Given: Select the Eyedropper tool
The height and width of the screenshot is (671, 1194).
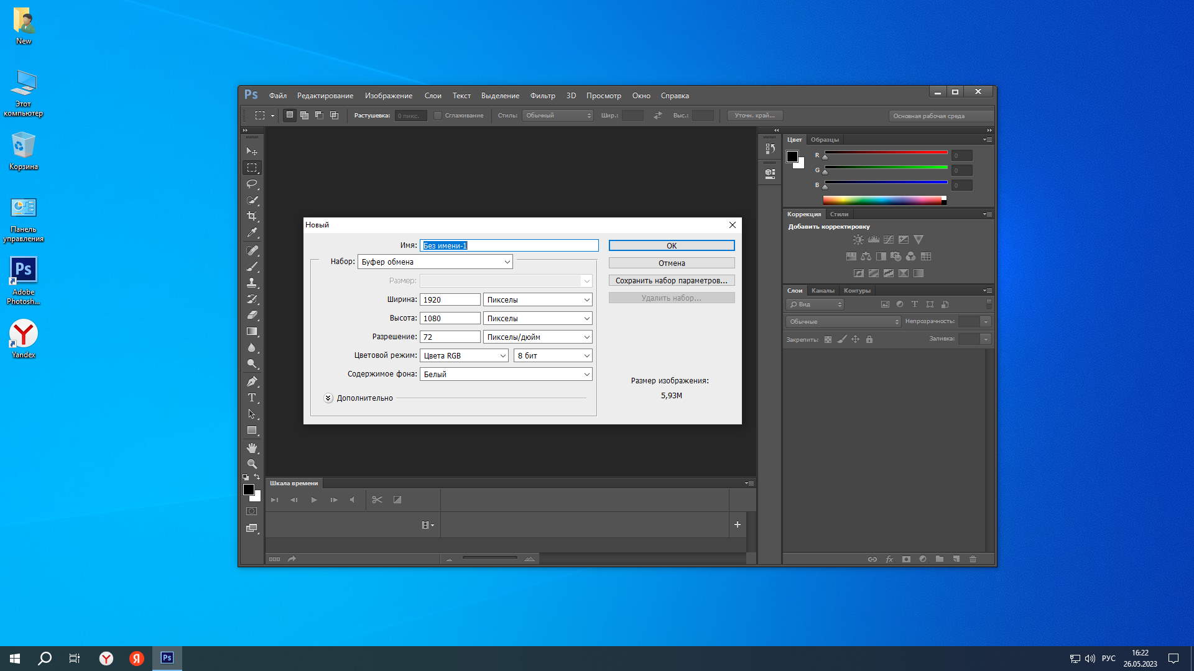Looking at the screenshot, I should point(252,232).
